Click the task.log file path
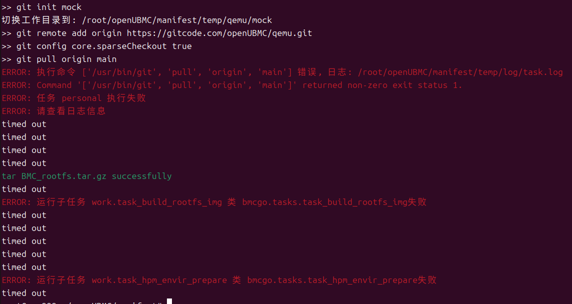572x304 pixels. pyautogui.click(x=460, y=72)
